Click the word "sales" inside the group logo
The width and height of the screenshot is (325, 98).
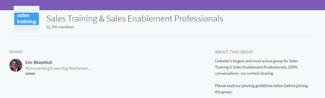pyautogui.click(x=23, y=16)
